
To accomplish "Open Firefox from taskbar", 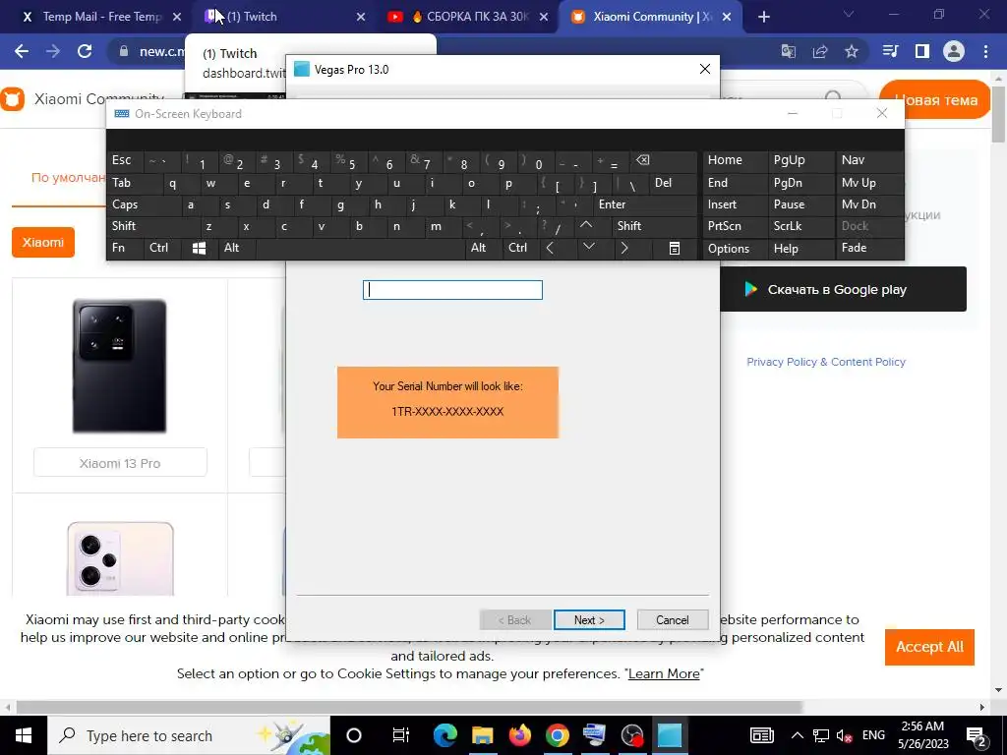I will tap(519, 735).
